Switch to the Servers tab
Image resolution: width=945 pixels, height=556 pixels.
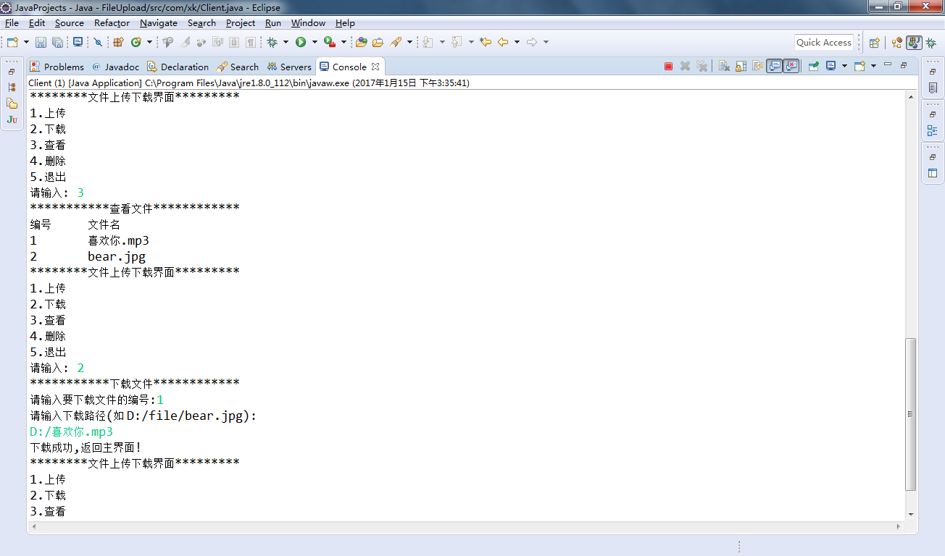(289, 67)
